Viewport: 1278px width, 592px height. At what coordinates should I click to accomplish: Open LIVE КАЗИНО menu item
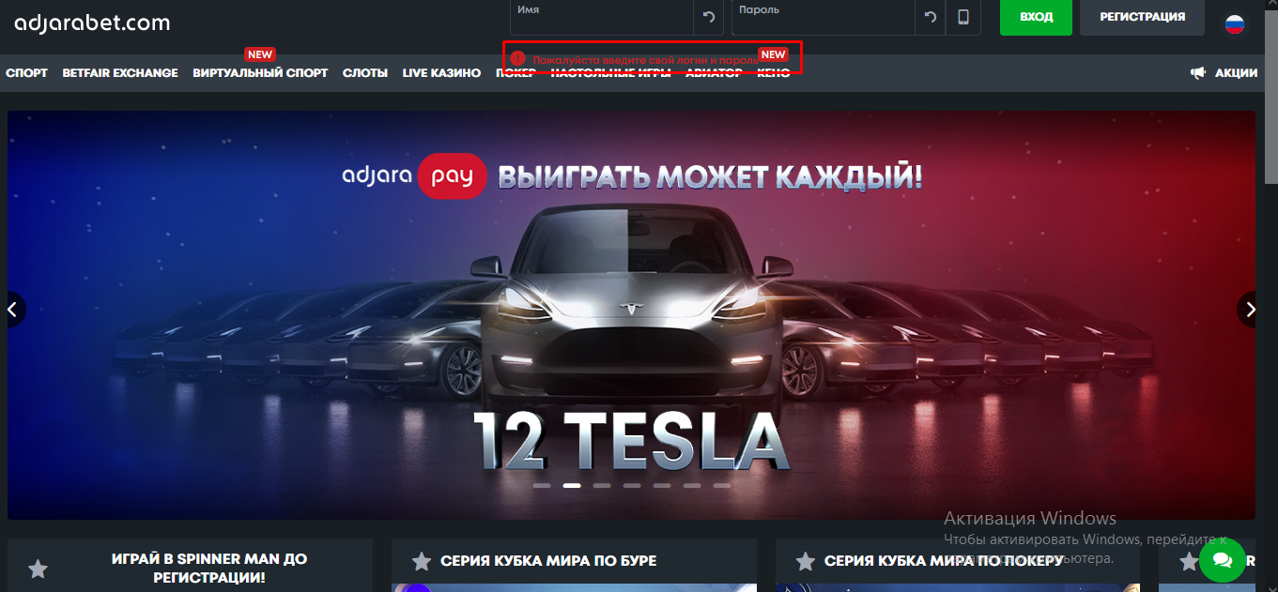point(441,73)
